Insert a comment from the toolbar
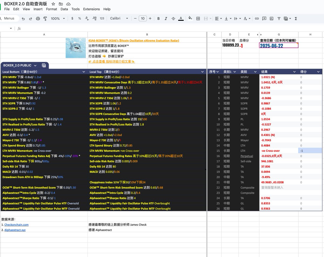This screenshot has width=324, height=257. (264, 19)
